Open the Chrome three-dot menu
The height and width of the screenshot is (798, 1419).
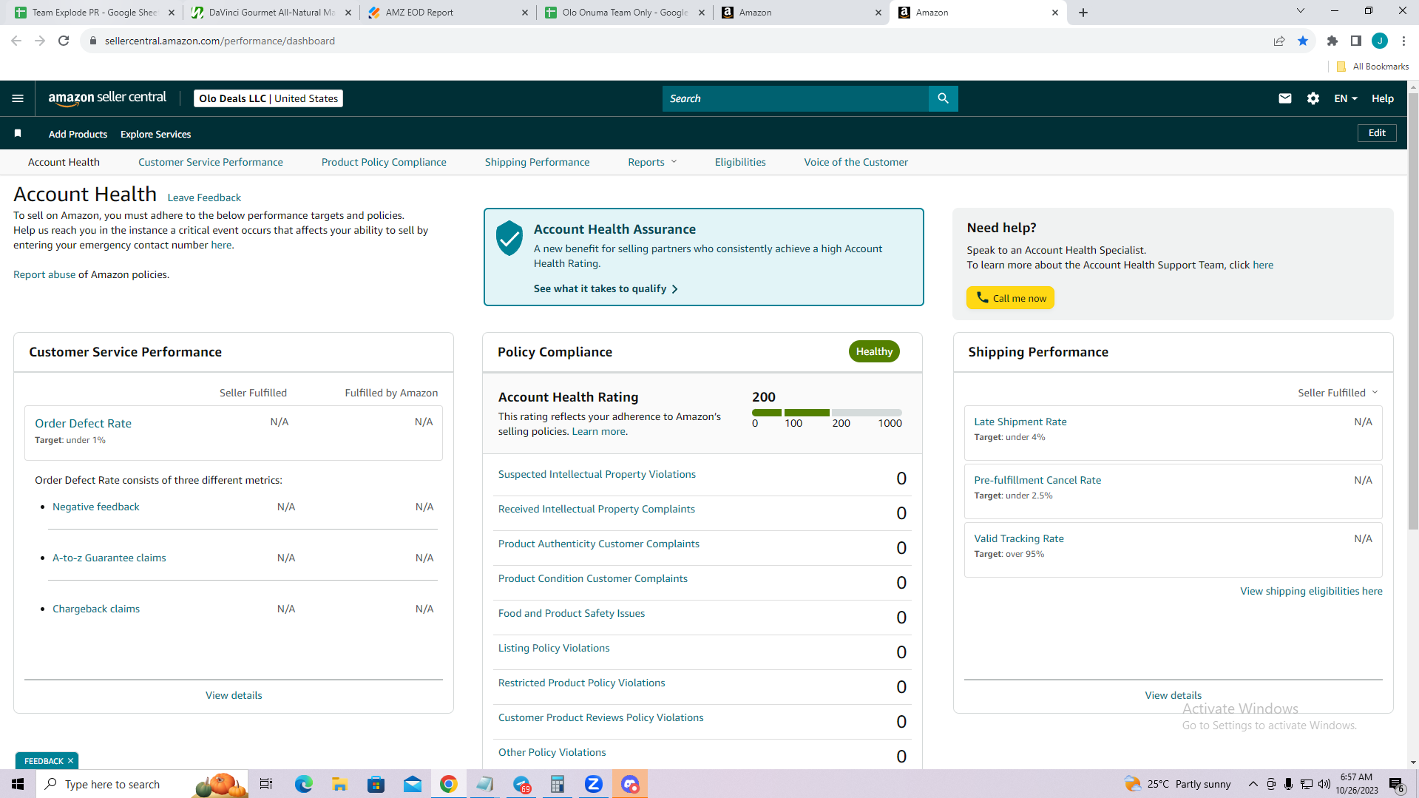(1403, 41)
